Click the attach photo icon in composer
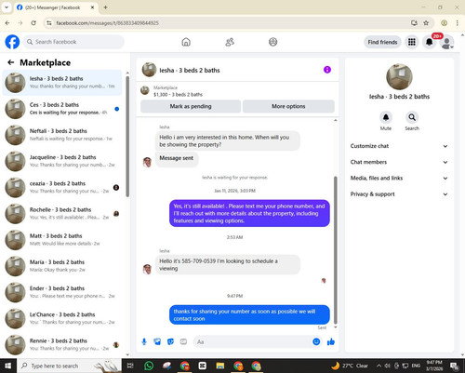This screenshot has height=373, width=465. pos(157,341)
